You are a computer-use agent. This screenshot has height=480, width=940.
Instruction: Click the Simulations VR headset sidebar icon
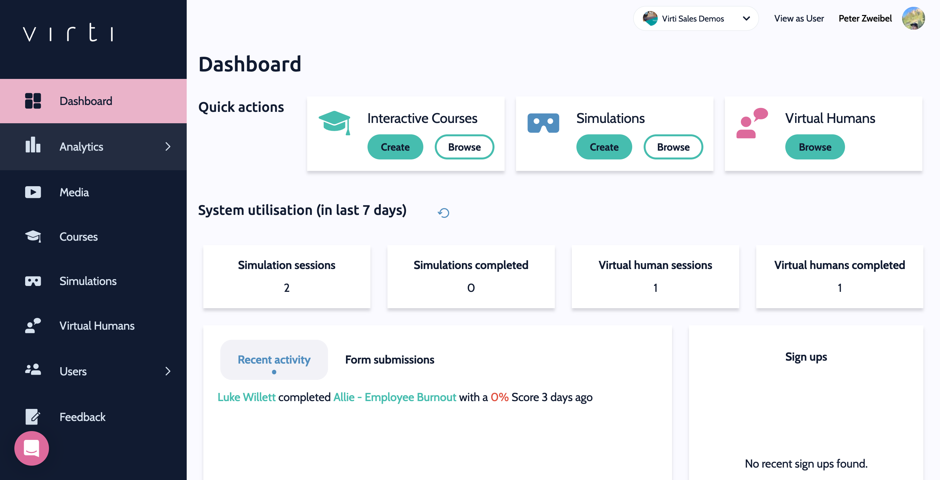[33, 281]
